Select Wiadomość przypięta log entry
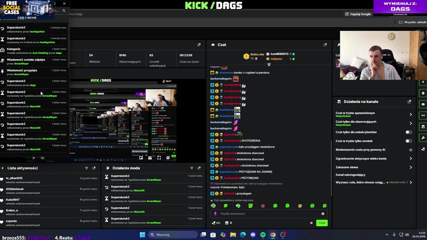Viewport: 427px width, 240px height. click(34, 72)
